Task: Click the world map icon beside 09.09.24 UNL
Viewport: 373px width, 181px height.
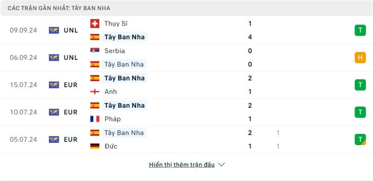Action: pyautogui.click(x=54, y=30)
